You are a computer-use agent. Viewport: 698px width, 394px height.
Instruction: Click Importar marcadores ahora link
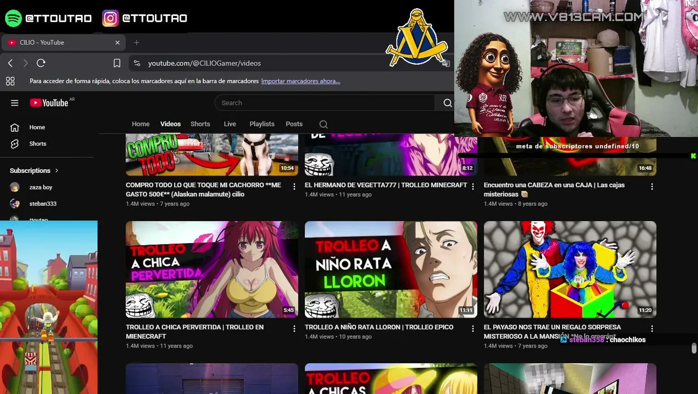(x=301, y=81)
